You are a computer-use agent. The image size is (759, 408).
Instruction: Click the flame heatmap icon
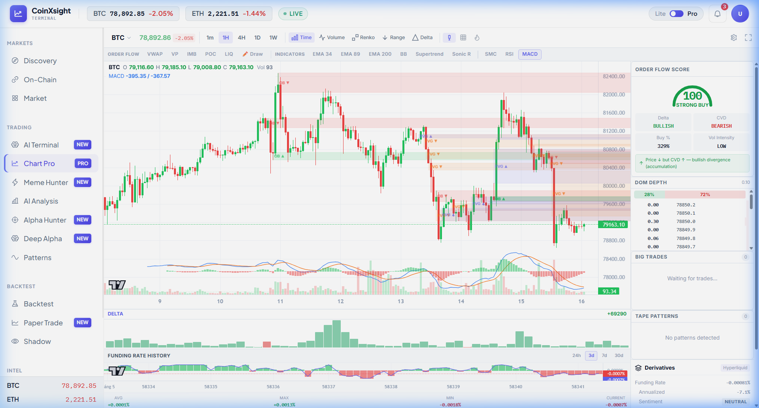click(477, 38)
